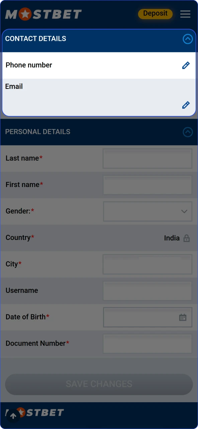Click the First name input field

pos(147,185)
